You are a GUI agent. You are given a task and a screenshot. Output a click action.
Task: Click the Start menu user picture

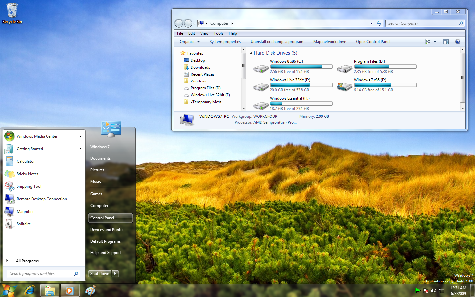coord(111,129)
